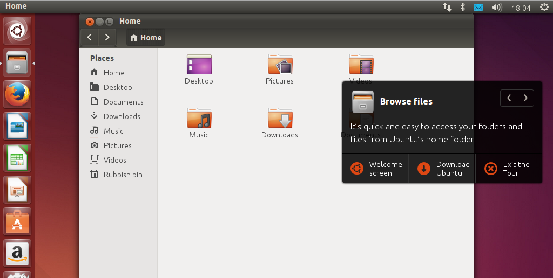Open the network indicator in the top panel
Image resolution: width=553 pixels, height=278 pixels.
point(447,7)
